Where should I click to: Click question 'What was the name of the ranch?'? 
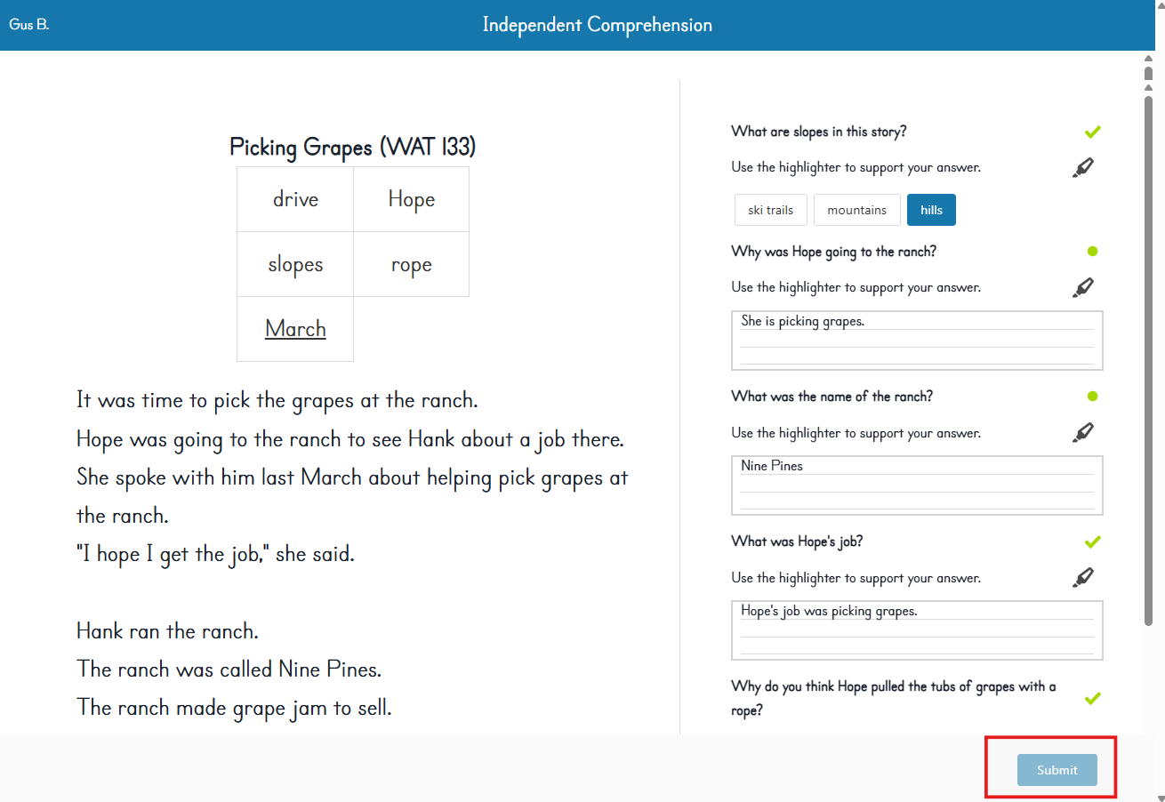click(x=832, y=397)
